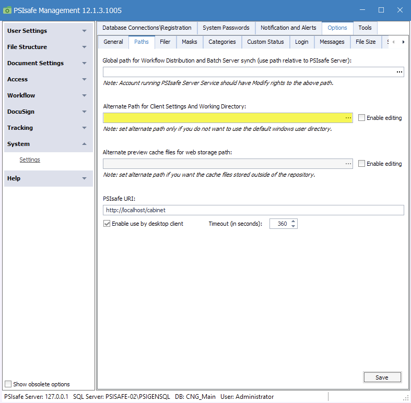Collapse System section
Screen dimensions: 411x403
click(49, 144)
